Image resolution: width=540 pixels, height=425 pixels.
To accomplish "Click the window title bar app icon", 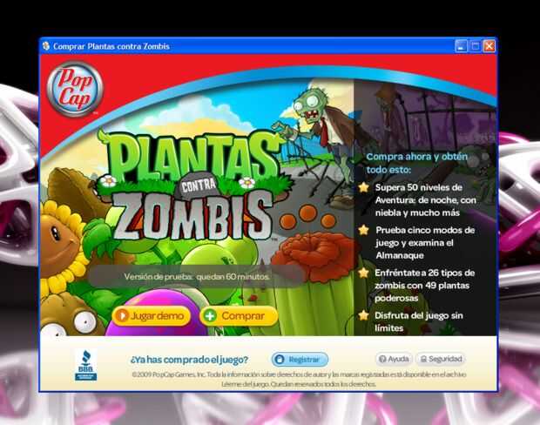I will [46, 46].
